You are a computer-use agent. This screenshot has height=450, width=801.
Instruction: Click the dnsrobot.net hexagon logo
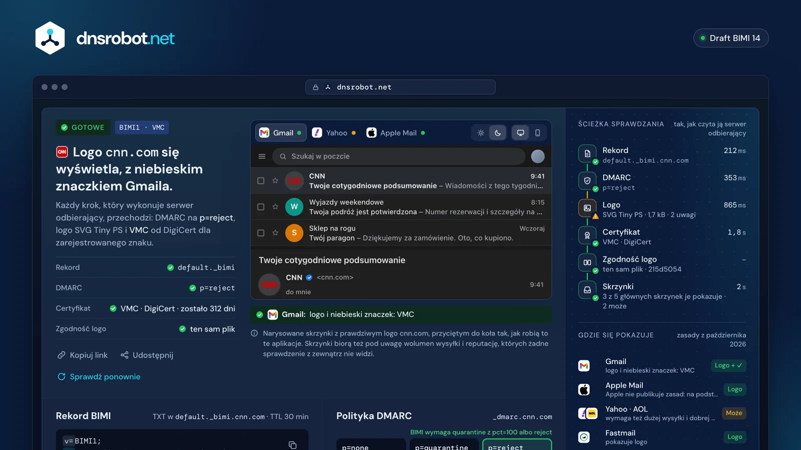point(50,38)
